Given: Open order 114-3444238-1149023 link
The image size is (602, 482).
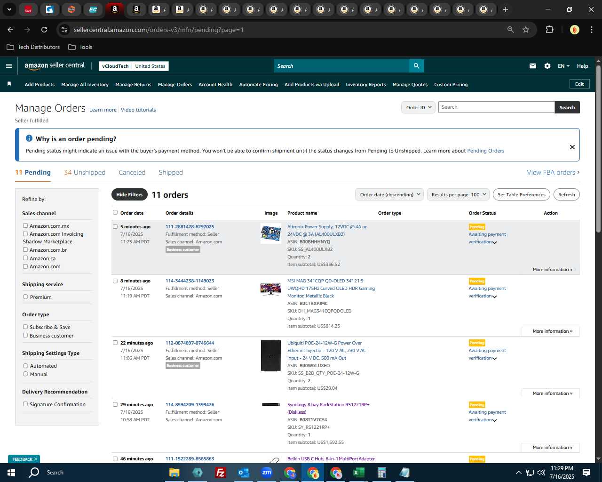Looking at the screenshot, I should pos(190,281).
